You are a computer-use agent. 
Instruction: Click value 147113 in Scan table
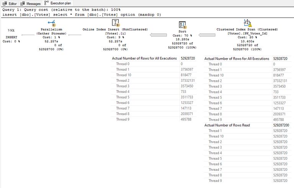click(278, 109)
